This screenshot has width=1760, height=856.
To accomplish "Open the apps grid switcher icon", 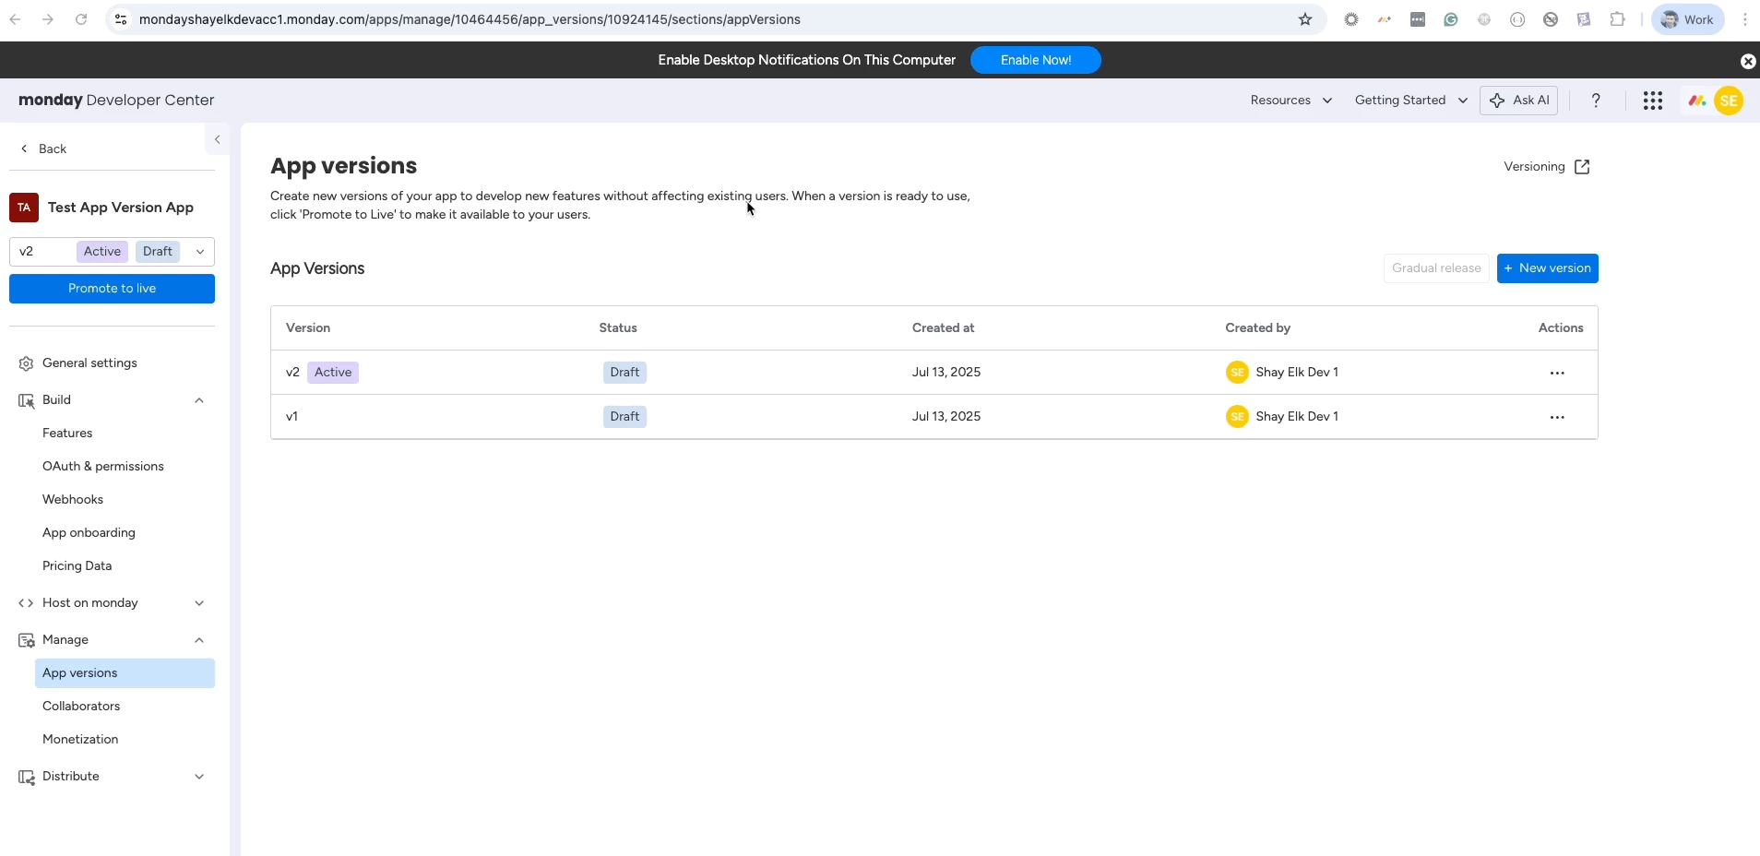I will click(x=1652, y=101).
